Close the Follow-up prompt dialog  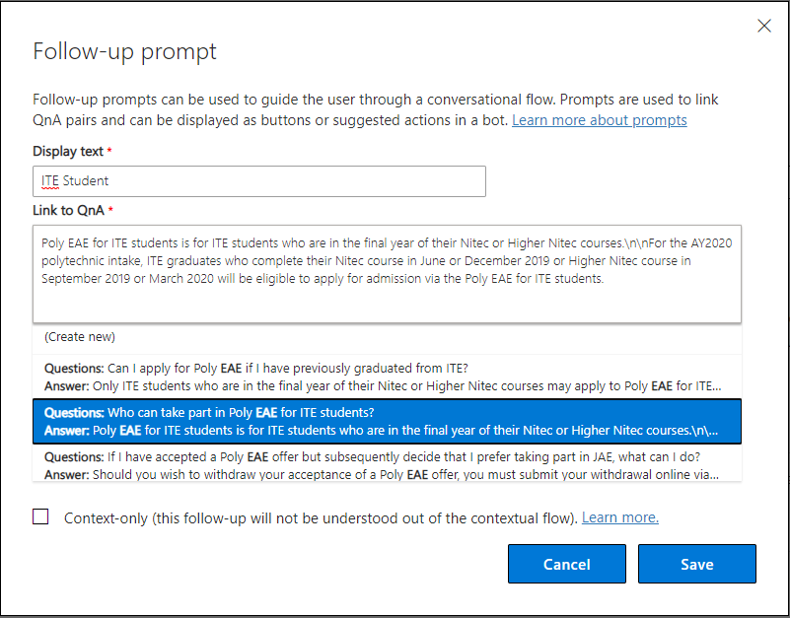[x=763, y=26]
